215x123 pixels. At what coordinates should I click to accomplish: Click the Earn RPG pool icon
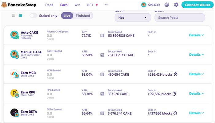tap(14, 93)
